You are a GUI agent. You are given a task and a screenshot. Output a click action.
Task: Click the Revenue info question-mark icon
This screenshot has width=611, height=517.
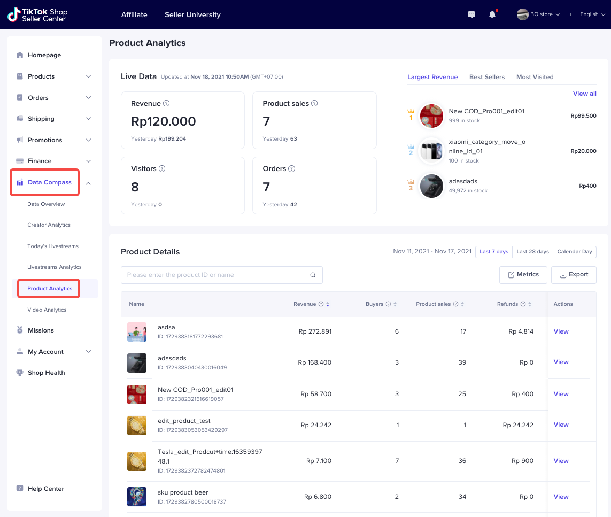coord(166,104)
